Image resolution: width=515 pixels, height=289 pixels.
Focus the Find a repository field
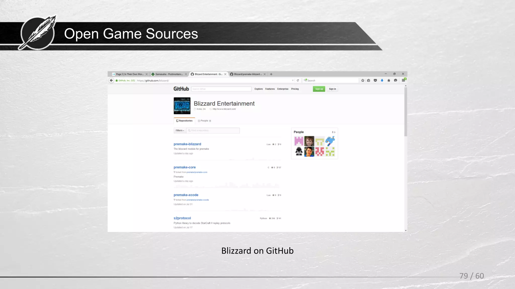[213, 130]
